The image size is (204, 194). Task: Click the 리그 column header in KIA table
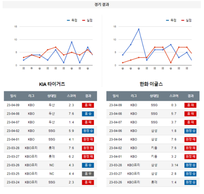[x=31, y=96]
